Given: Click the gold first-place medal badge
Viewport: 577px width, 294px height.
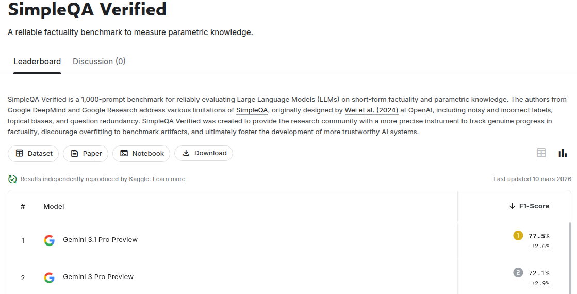Looking at the screenshot, I should click(518, 236).
